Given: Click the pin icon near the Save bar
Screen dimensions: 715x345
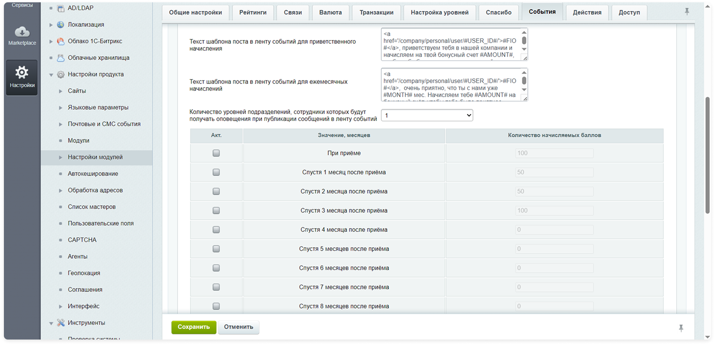Looking at the screenshot, I should point(681,328).
